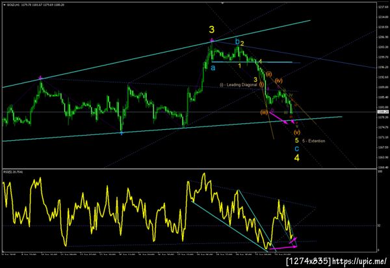
Task: Select the blue wave a label
Action: (x=213, y=67)
